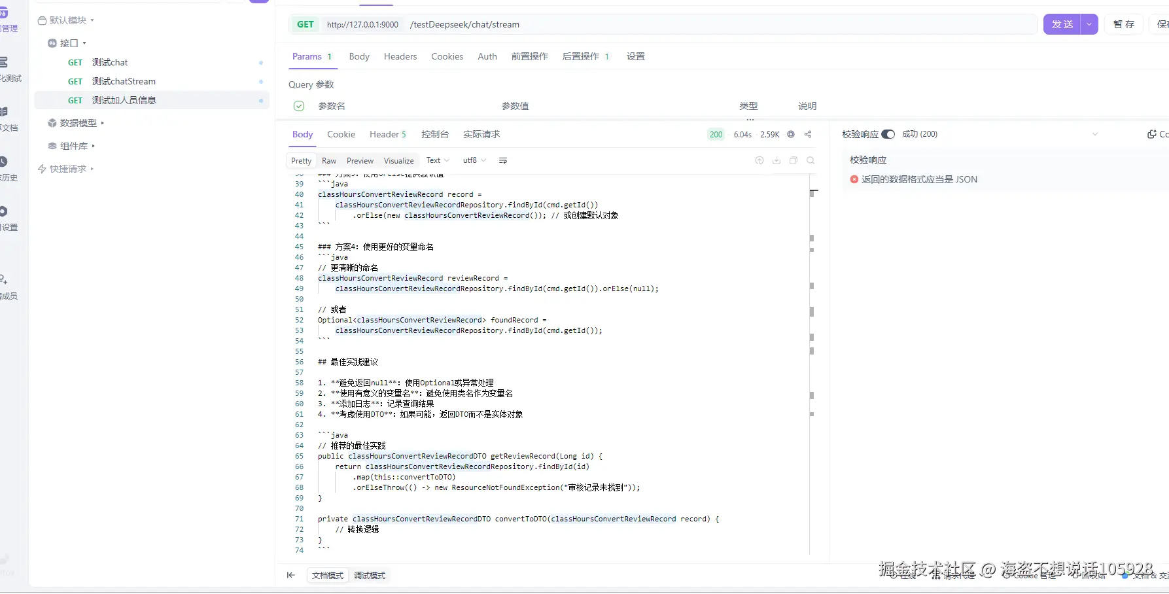Switch to 文档模式

pyautogui.click(x=328, y=576)
